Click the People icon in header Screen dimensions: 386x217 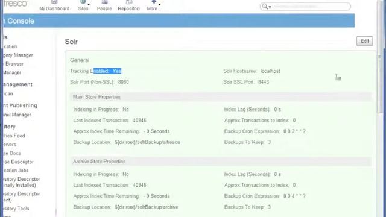pyautogui.click(x=104, y=2)
